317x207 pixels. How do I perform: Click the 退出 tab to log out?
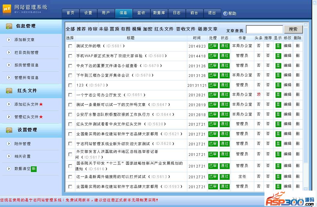point(212,13)
